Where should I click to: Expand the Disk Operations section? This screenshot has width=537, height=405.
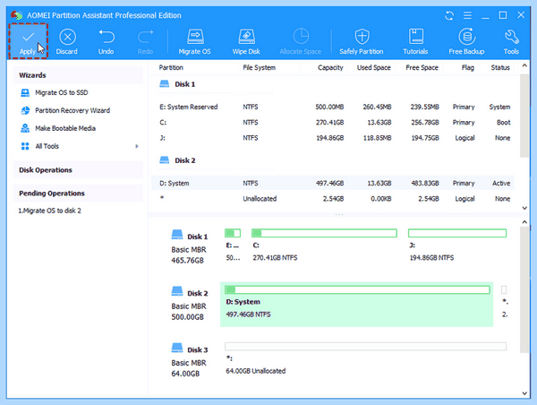(78, 170)
